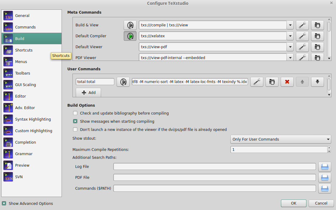Click the Commands ($PATH) field
The width and height of the screenshot is (336, 210).
[214, 188]
